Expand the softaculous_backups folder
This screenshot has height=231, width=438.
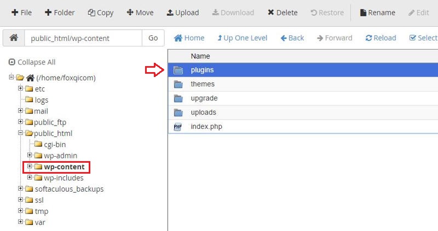[x=20, y=188]
